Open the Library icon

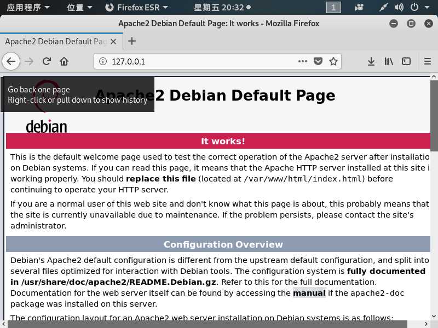coord(389,61)
